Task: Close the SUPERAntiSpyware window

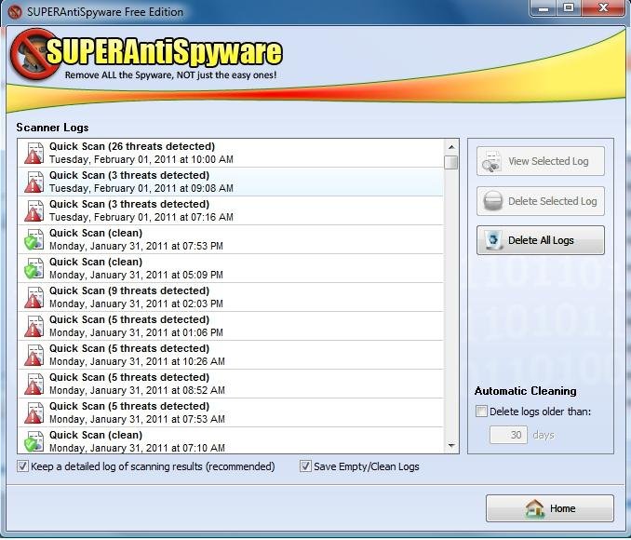Action: pos(603,8)
